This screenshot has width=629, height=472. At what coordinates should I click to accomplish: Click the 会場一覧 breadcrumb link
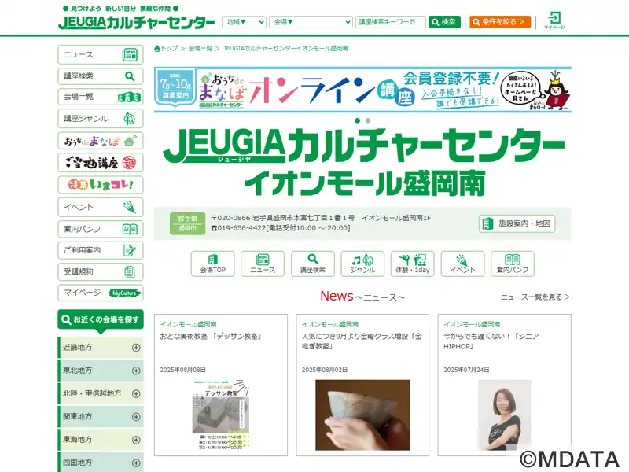point(200,49)
